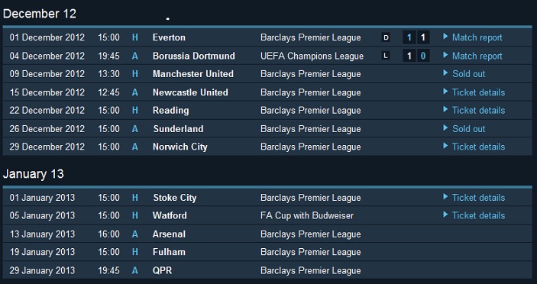Screen dimensions: 537x284
Task: Click the home H marker for Fulham
Action: (x=135, y=252)
